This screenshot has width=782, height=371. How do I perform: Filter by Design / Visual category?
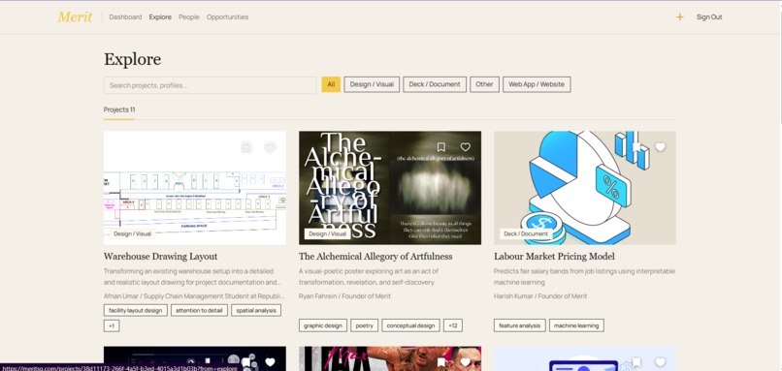click(x=372, y=84)
